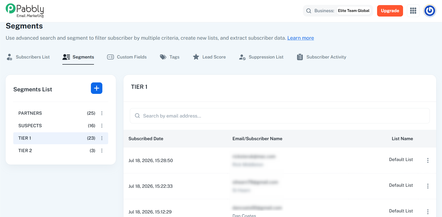This screenshot has width=442, height=217.
Task: Switch to the Suppression List tab
Action: (x=261, y=57)
